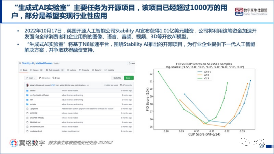Open the 47 commits history link
Viewport: 274px width, 154px height.
pyautogui.click(x=126, y=85)
